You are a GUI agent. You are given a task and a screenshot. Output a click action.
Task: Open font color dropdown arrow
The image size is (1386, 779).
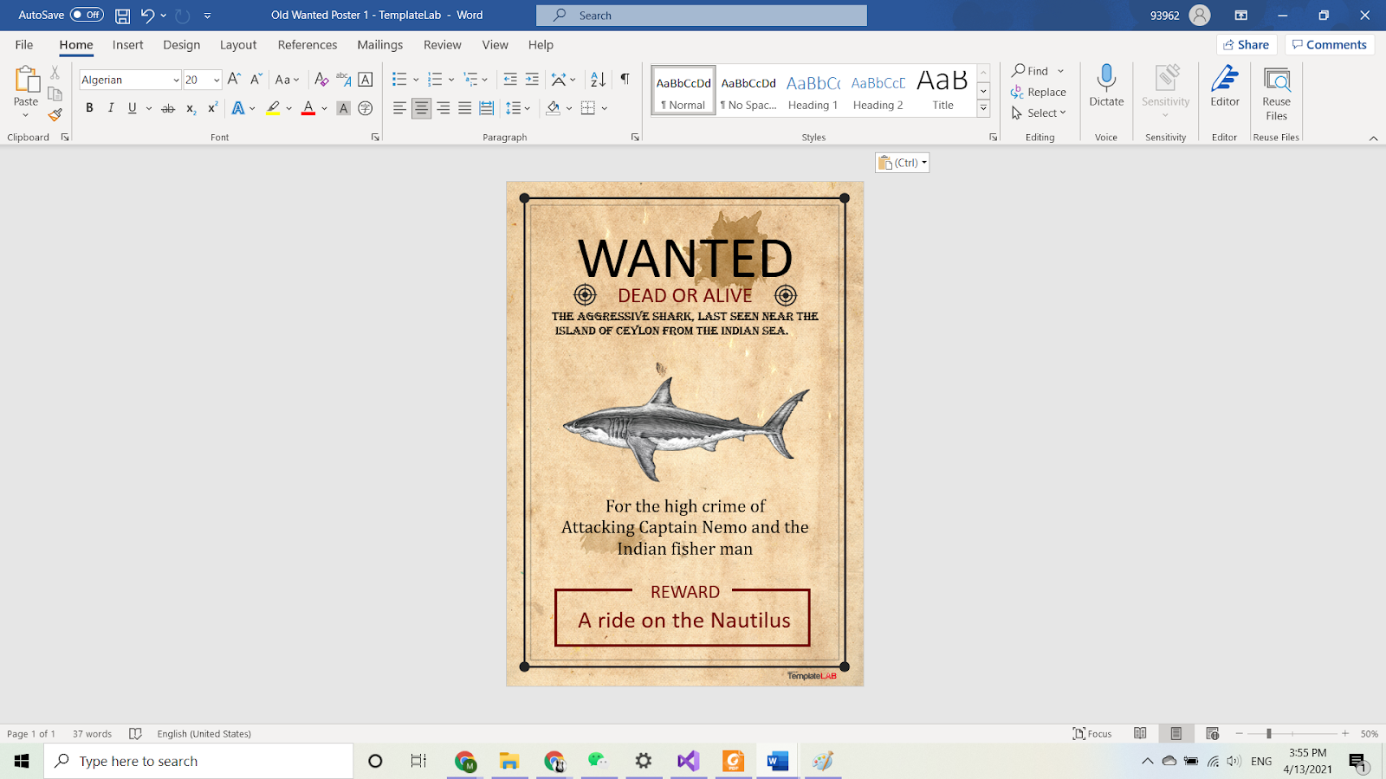[x=324, y=108]
